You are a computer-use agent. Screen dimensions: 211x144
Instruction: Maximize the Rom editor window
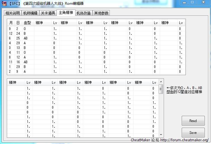point(192,2)
